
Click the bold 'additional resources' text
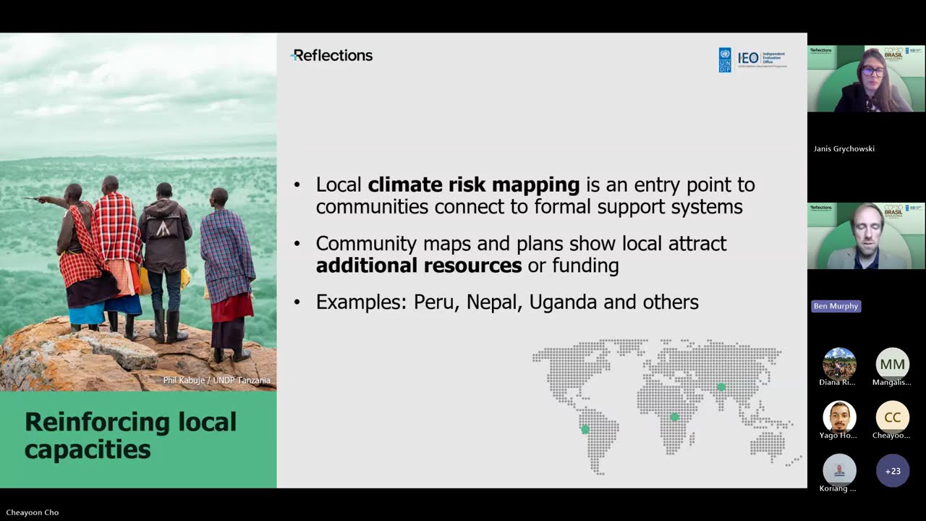[419, 265]
